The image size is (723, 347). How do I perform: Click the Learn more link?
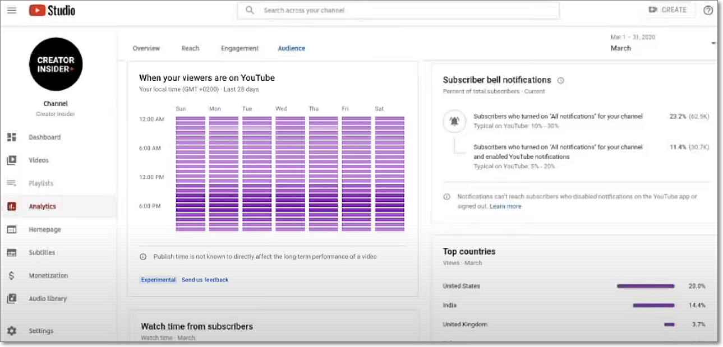coord(505,206)
